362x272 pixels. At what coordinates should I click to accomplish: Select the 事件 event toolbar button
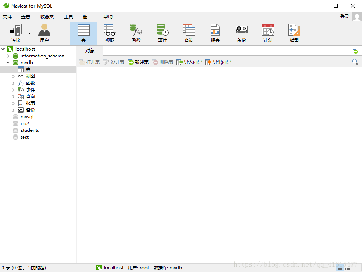pos(163,33)
